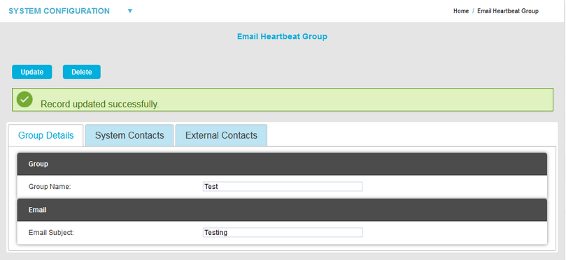Focus the Email Subject input field
The image size is (566, 260).
point(283,232)
